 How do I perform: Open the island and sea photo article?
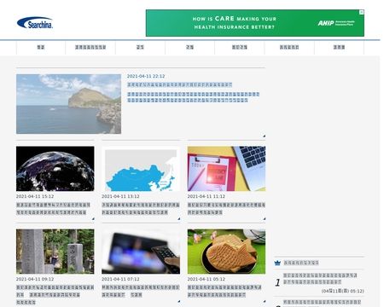[68, 104]
